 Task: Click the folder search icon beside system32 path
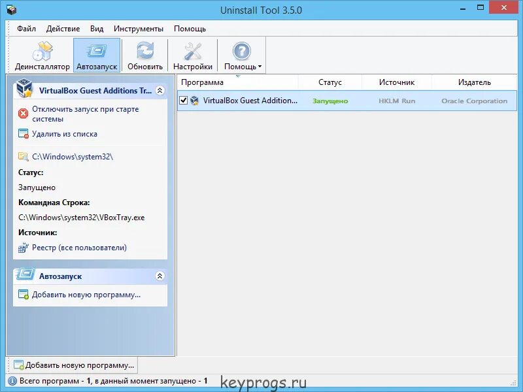click(x=24, y=156)
